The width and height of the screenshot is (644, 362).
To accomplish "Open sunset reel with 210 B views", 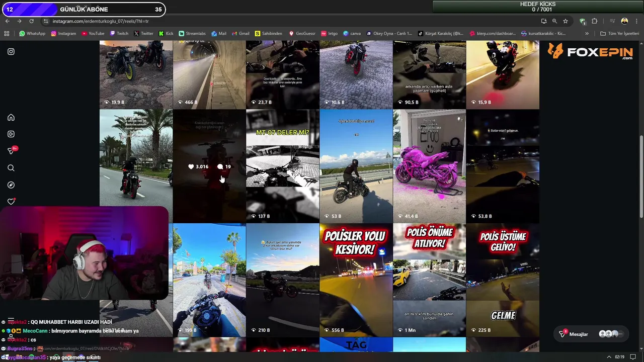I will (282, 280).
